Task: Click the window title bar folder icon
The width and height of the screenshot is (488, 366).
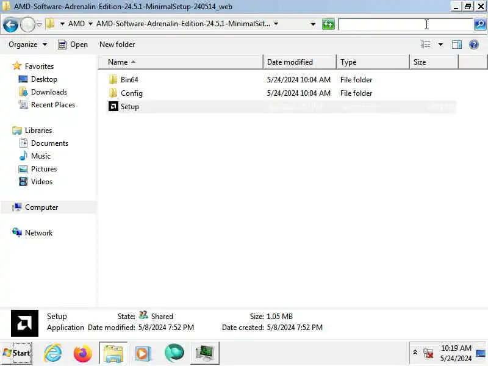Action: pos(6,6)
